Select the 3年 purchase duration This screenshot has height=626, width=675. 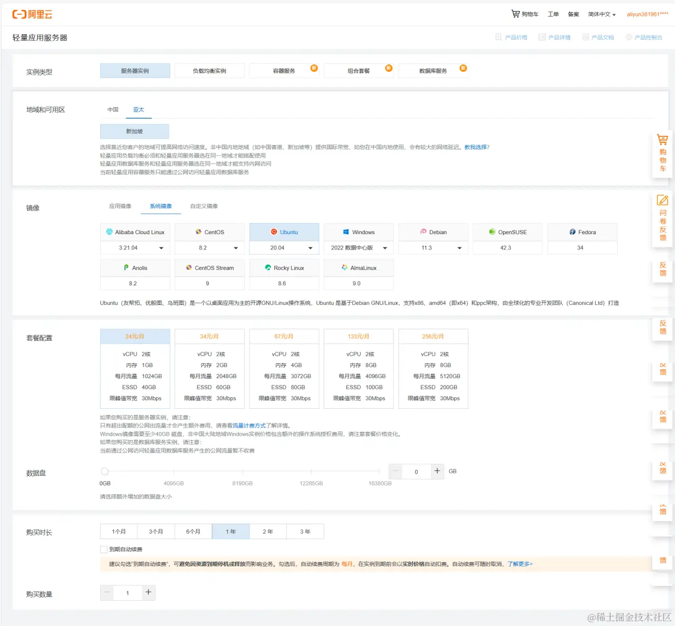pos(305,531)
